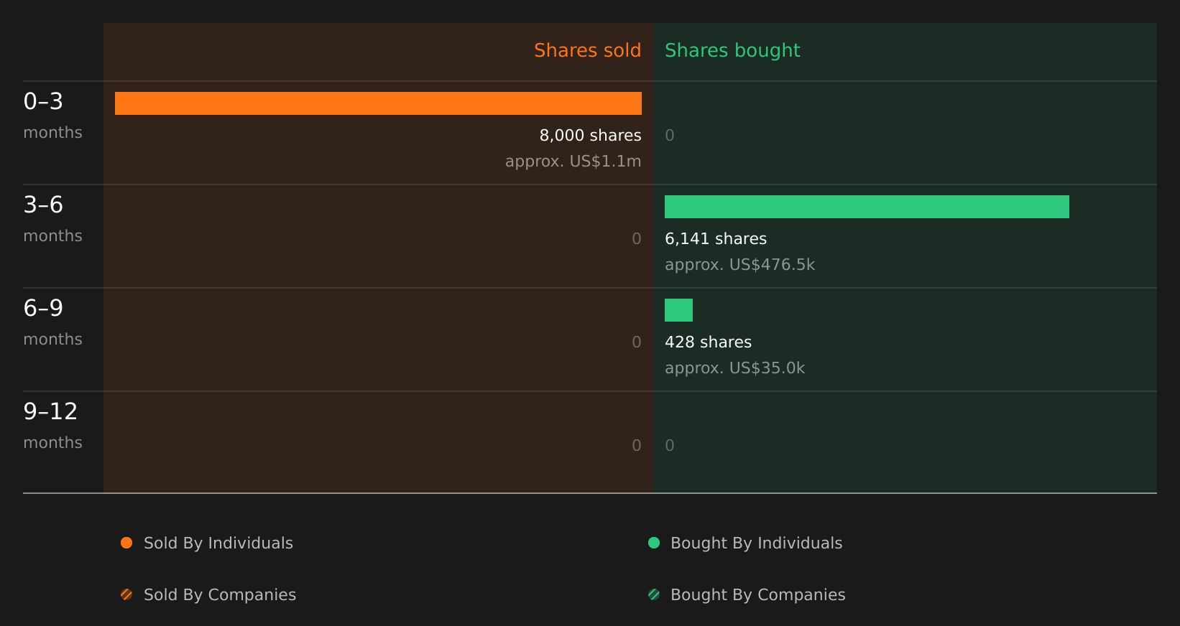Image resolution: width=1180 pixels, height=626 pixels.
Task: Click the orange Sold By Individuals legend dot
Action: (x=126, y=543)
